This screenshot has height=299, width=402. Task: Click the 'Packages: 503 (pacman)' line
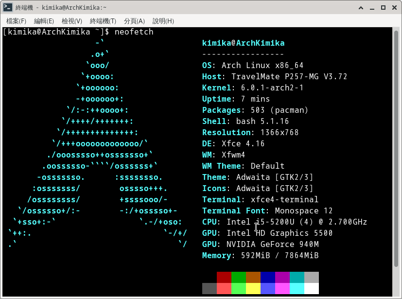pyautogui.click(x=255, y=110)
